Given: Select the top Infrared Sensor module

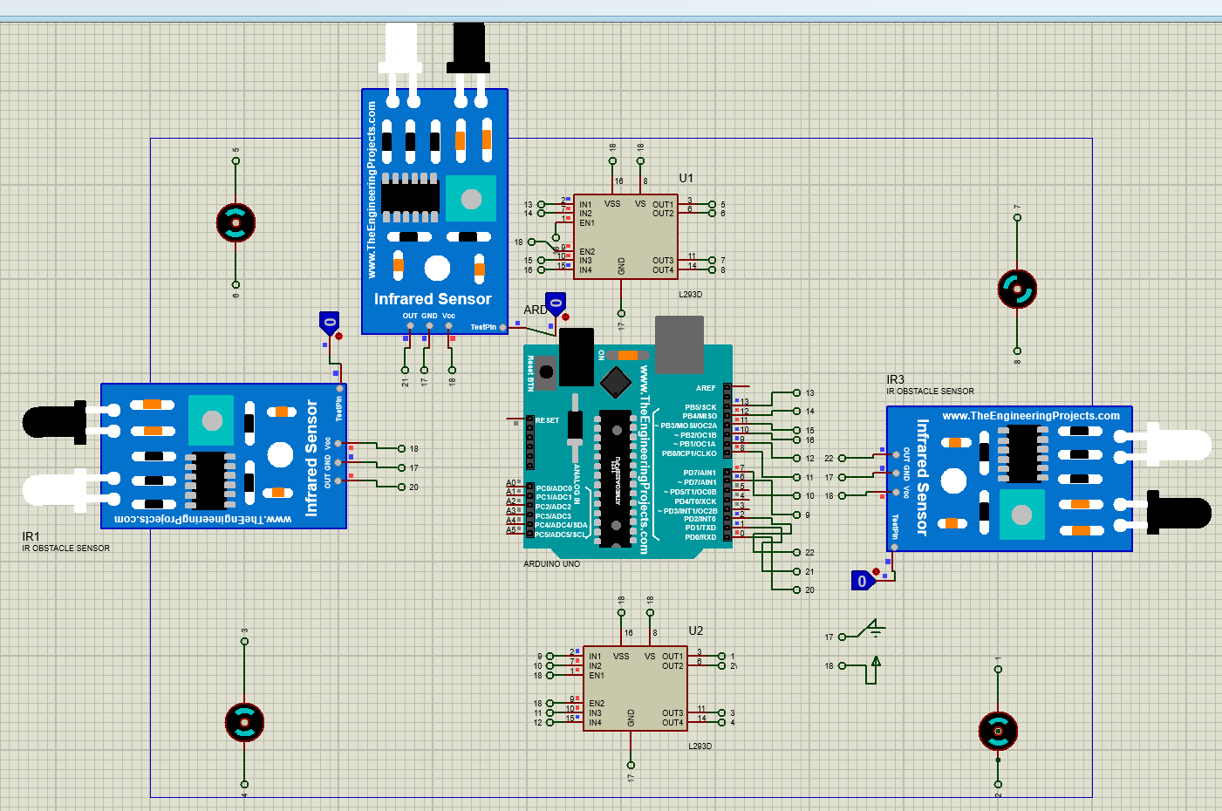Looking at the screenshot, I should pyautogui.click(x=434, y=209).
